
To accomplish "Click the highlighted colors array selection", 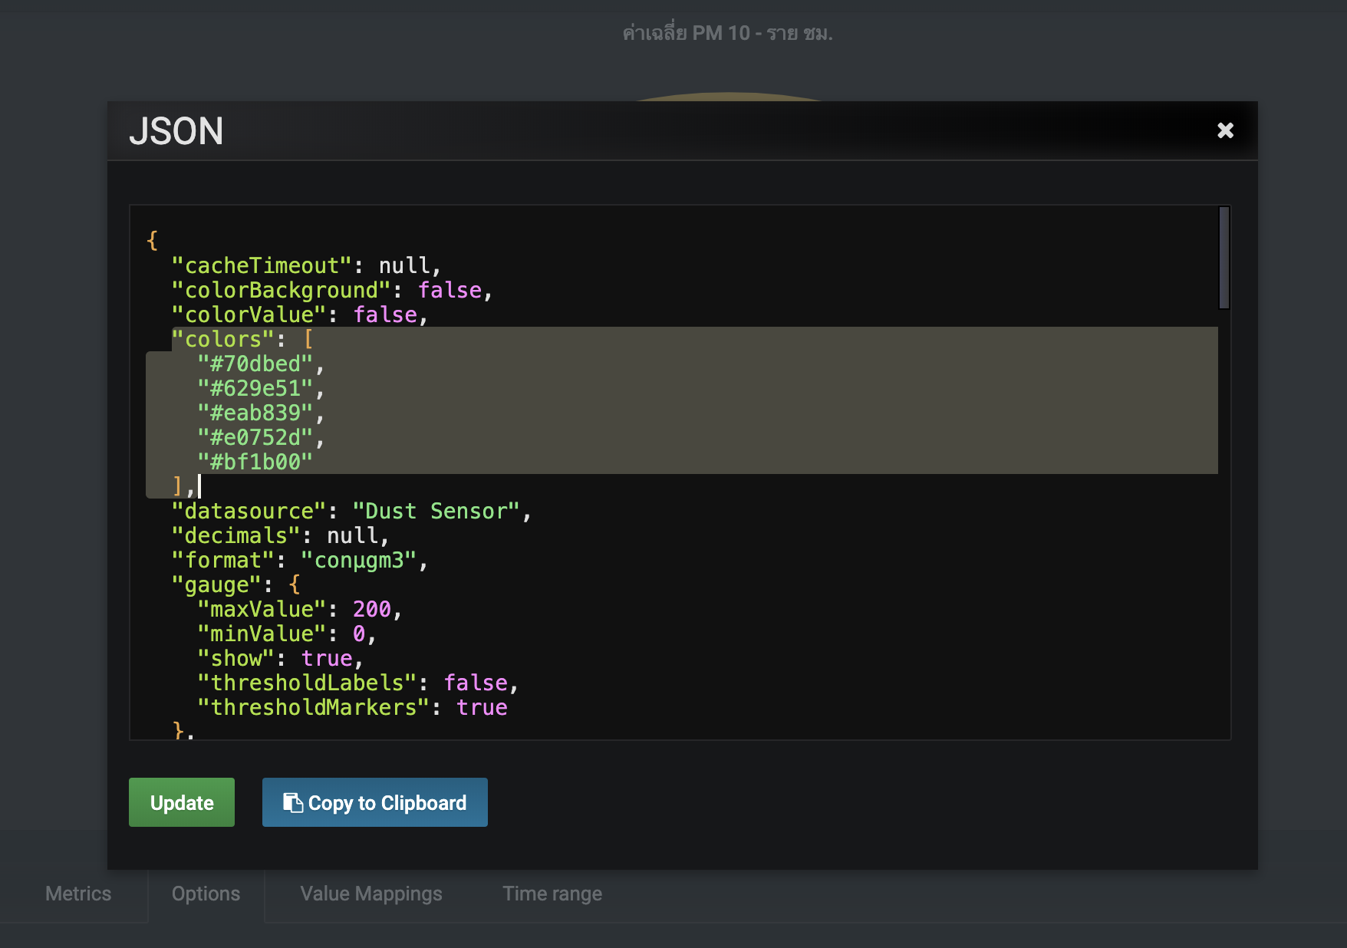I will tap(614, 399).
